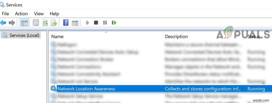The height and width of the screenshot is (103, 272).
Task: Open the View menu
Action: pyautogui.click(x=39, y=14)
